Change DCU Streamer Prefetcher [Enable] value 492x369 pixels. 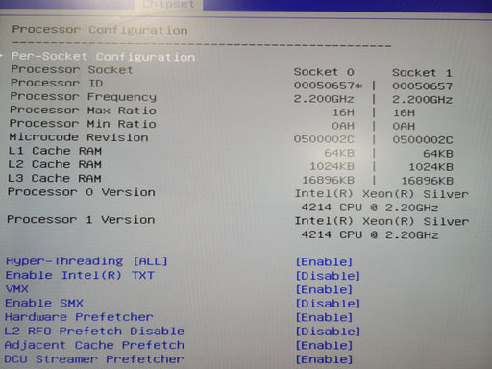click(x=324, y=359)
